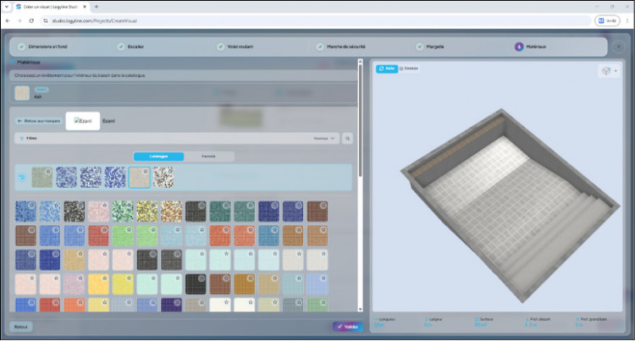Viewport: 635px width, 341px height.
Task: Pick the brown speckled mosaic swatch in the first row
Action: point(171,212)
